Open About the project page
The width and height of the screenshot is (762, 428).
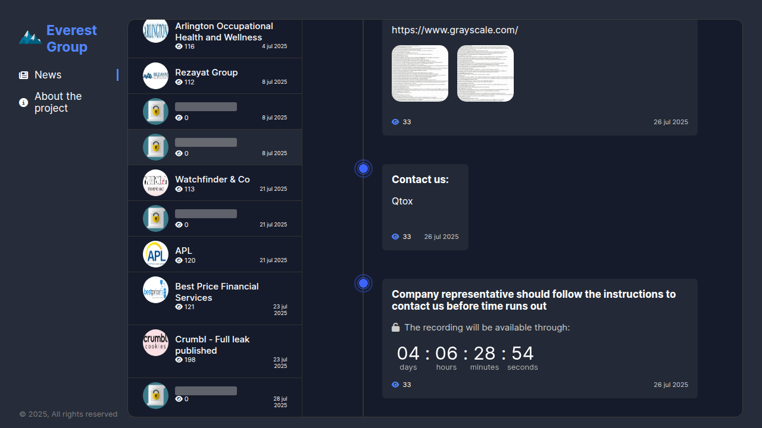pyautogui.click(x=58, y=102)
